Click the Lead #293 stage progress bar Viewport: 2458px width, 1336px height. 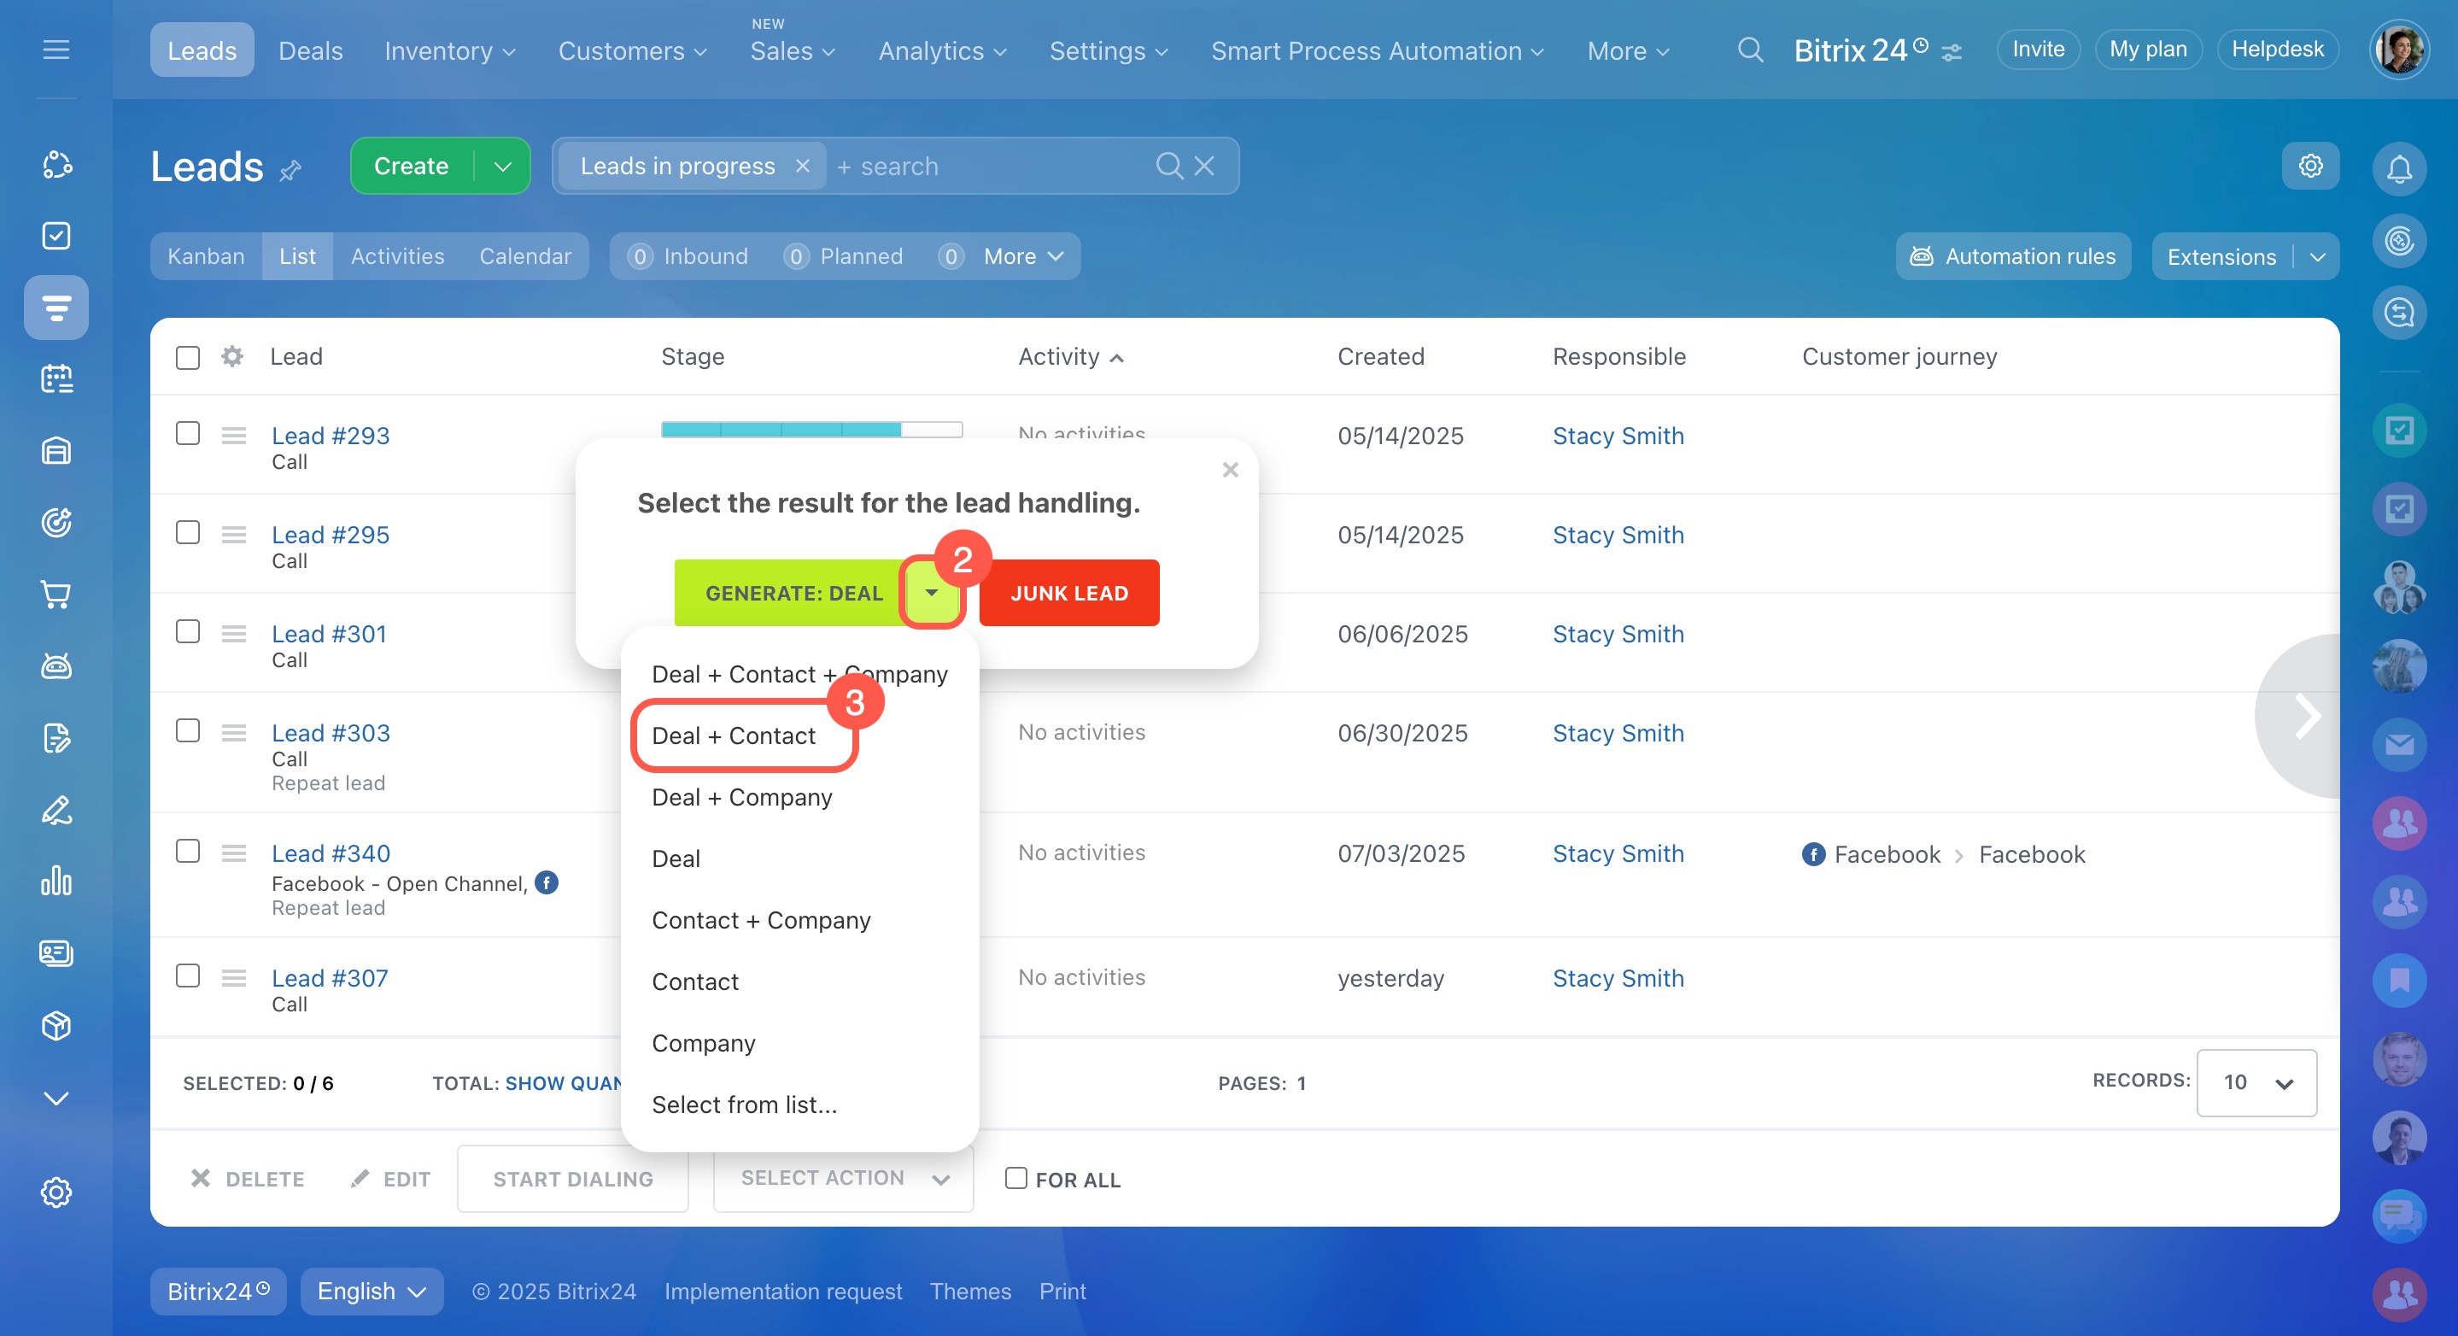(x=811, y=429)
